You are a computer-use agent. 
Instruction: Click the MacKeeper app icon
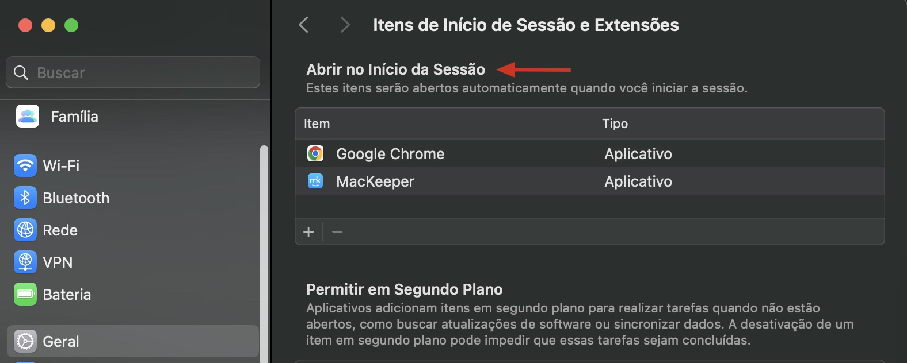(x=316, y=181)
